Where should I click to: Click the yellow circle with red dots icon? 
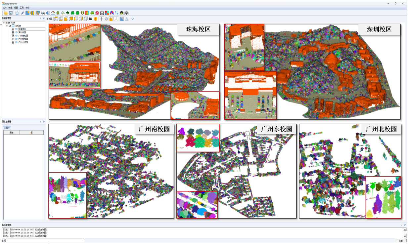tap(96, 19)
